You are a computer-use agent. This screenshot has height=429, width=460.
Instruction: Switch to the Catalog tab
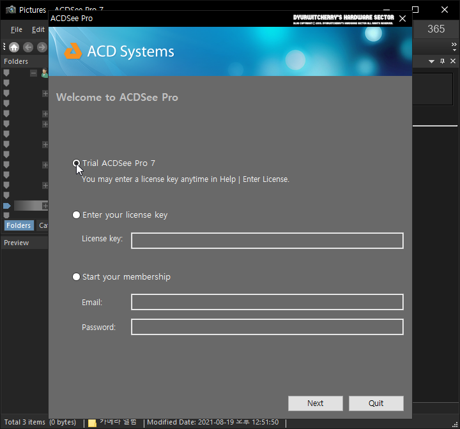tap(43, 225)
